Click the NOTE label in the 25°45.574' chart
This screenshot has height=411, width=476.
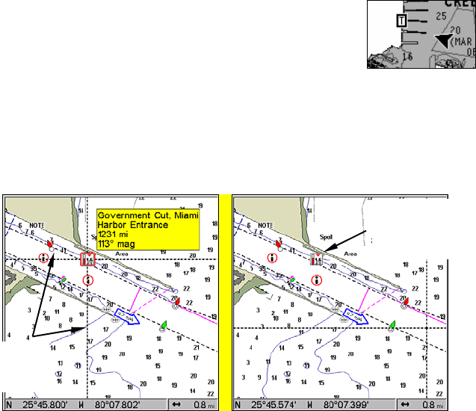tap(265, 226)
